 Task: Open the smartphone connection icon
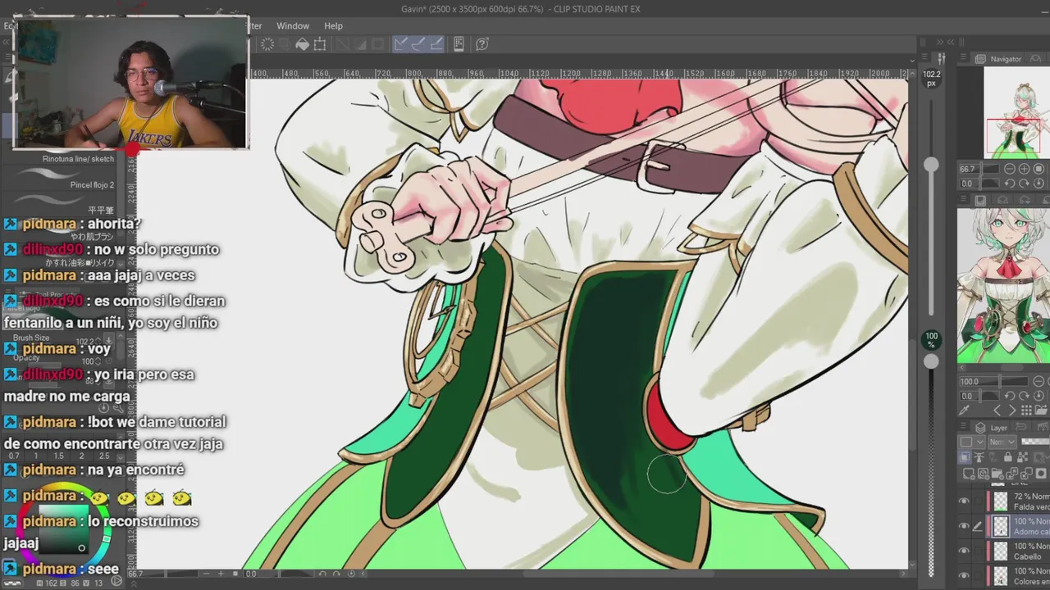tap(459, 44)
